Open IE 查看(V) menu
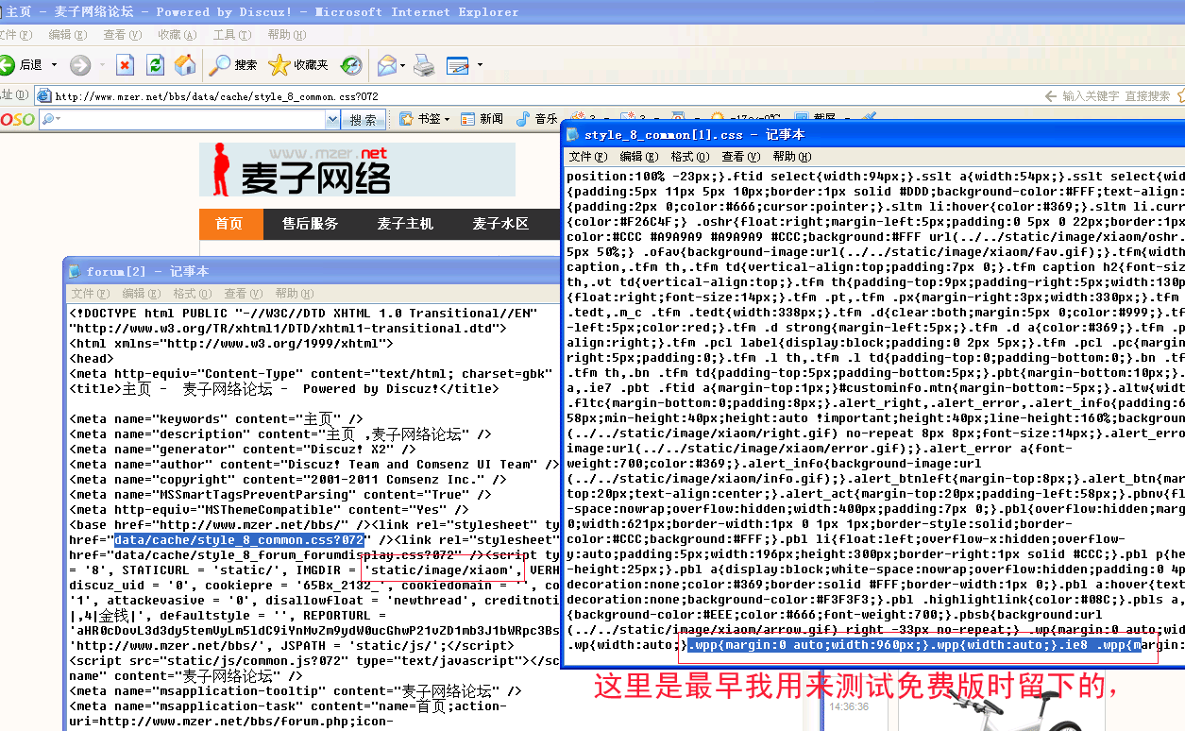This screenshot has height=731, width=1185. pyautogui.click(x=123, y=35)
